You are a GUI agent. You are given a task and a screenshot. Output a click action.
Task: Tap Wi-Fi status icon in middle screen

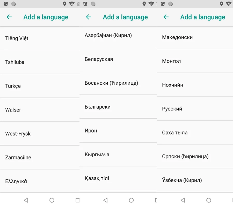tap(151, 4)
